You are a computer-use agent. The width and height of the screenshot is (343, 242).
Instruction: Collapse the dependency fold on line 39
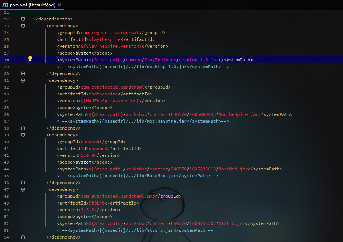point(23,135)
